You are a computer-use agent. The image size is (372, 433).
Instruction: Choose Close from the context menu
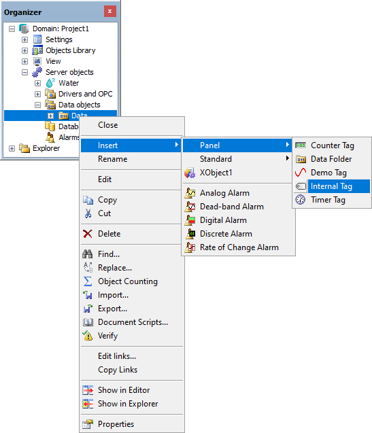[132, 125]
